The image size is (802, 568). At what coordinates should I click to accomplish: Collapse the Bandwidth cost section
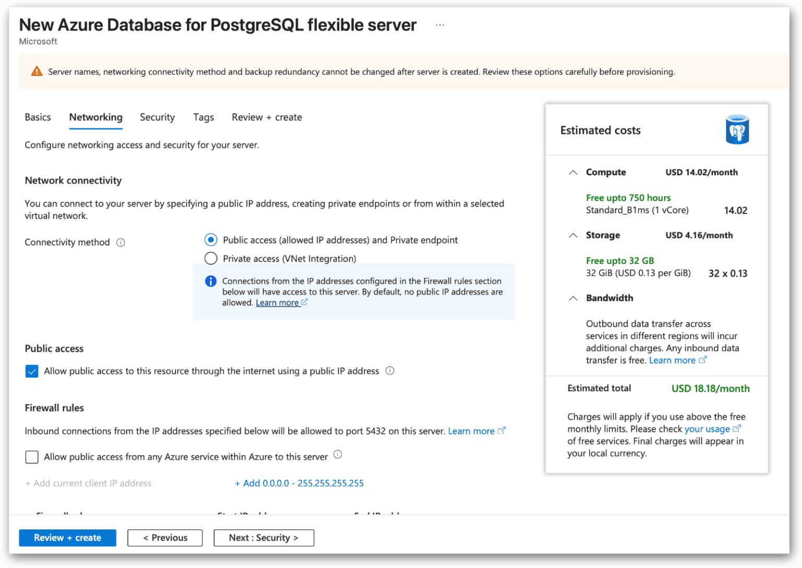tap(573, 298)
